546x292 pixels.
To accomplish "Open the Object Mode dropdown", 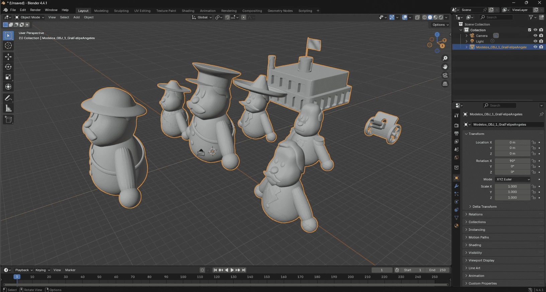I will point(30,17).
